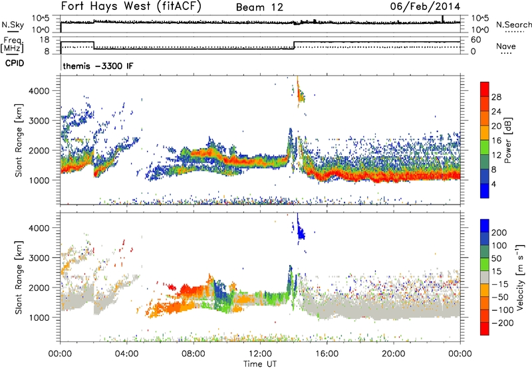This screenshot has height=368, width=532.
Task: Click the power panel 'Slant Range [km]' label
Action: [x=19, y=140]
